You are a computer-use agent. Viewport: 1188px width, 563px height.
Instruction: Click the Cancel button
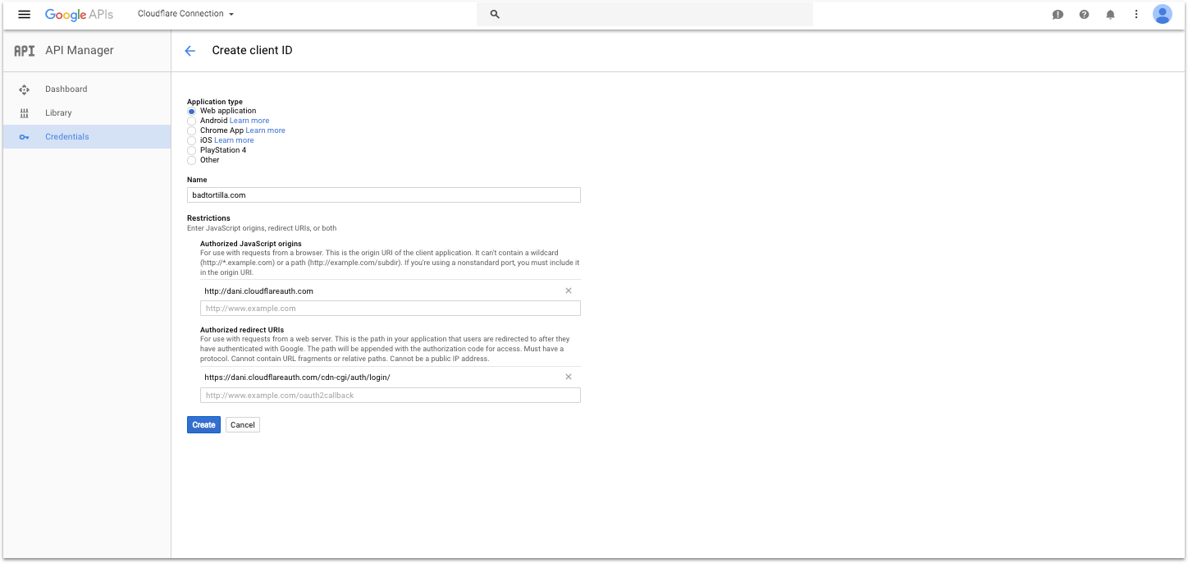[x=242, y=425]
